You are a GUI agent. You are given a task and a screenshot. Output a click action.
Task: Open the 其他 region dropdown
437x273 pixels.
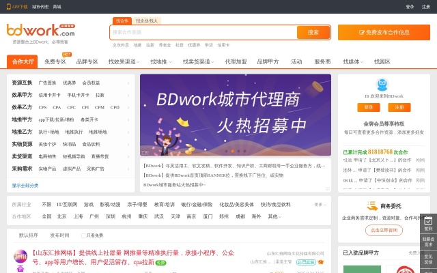[x=274, y=216]
